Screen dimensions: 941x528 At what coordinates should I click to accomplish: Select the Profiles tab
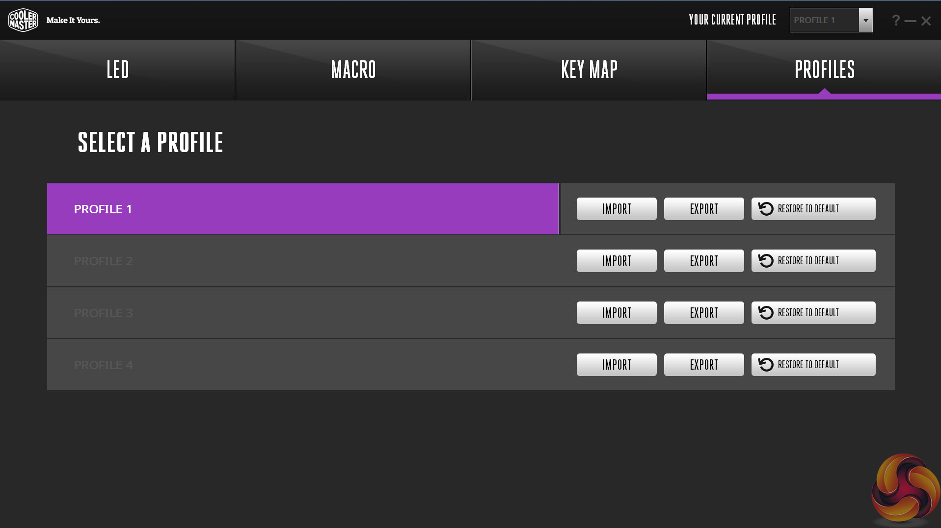[x=824, y=70]
